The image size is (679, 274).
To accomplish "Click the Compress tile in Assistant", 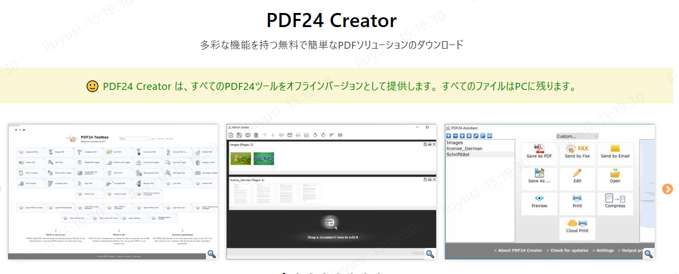I will [615, 204].
